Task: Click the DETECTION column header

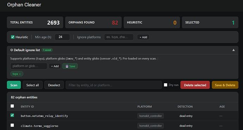Action: 185,106
